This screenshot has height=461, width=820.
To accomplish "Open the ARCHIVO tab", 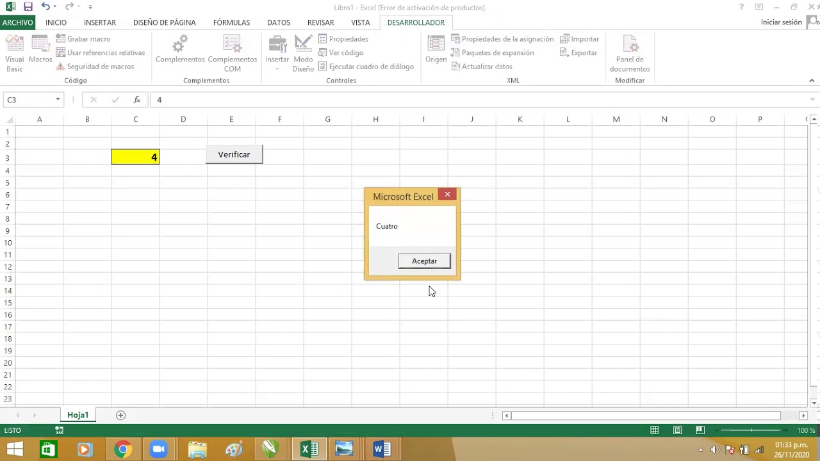I will pyautogui.click(x=17, y=22).
